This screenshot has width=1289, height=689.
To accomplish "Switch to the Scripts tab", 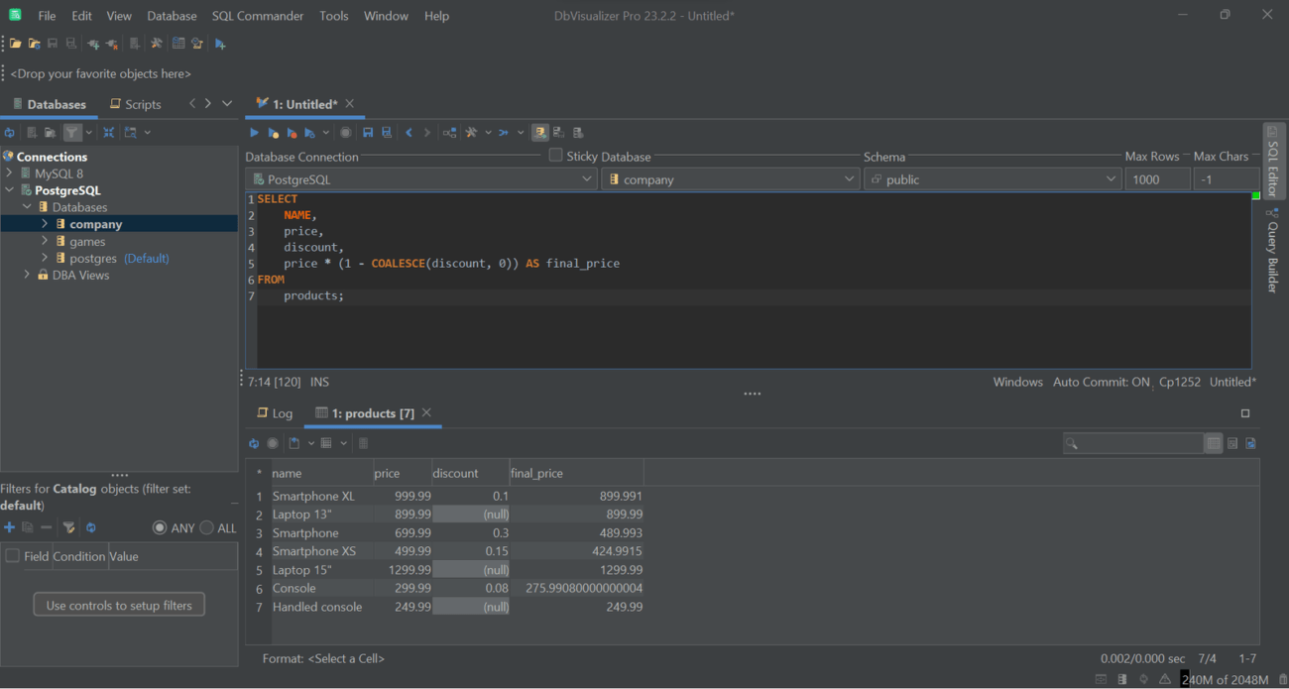I will (x=142, y=103).
